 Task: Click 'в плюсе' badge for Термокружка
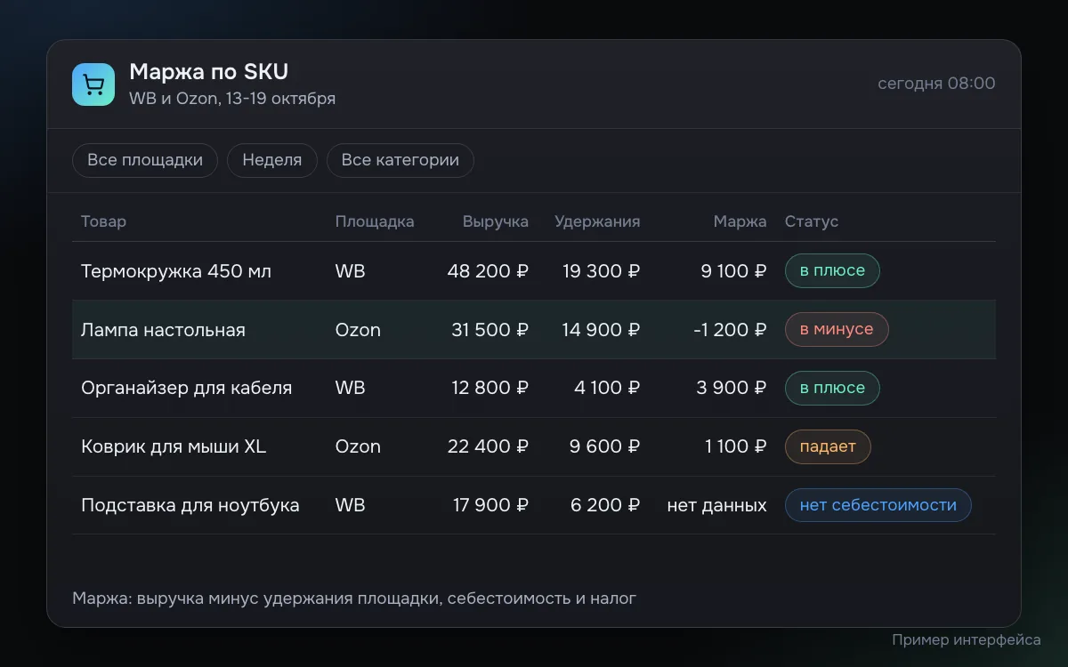832,271
